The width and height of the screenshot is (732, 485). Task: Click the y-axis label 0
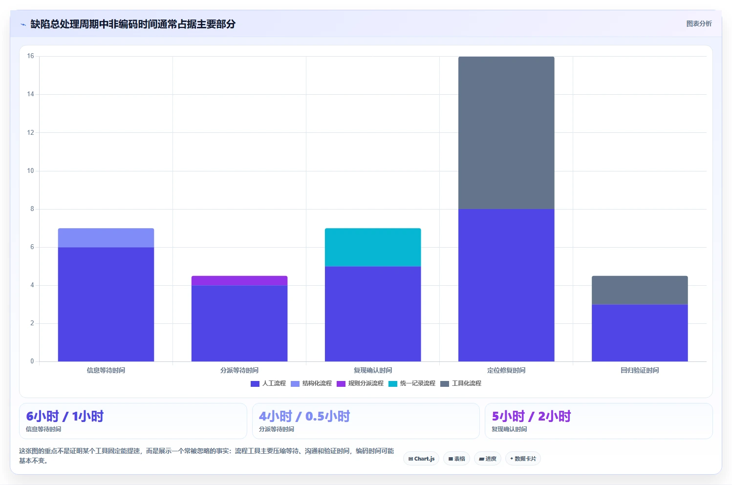(32, 361)
